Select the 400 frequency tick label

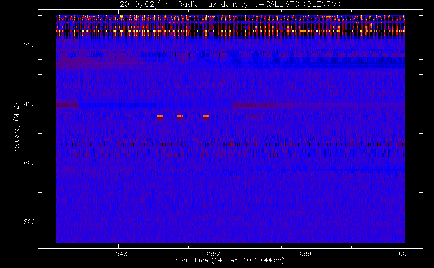[30, 104]
